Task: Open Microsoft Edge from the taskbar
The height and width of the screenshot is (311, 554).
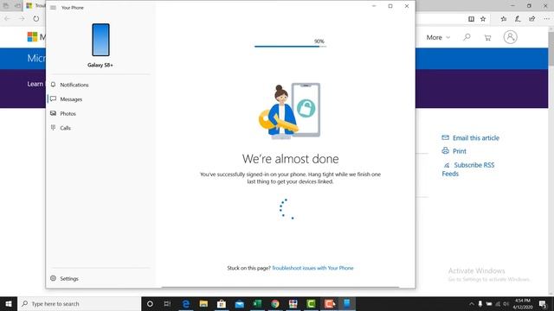Action: coord(186,303)
